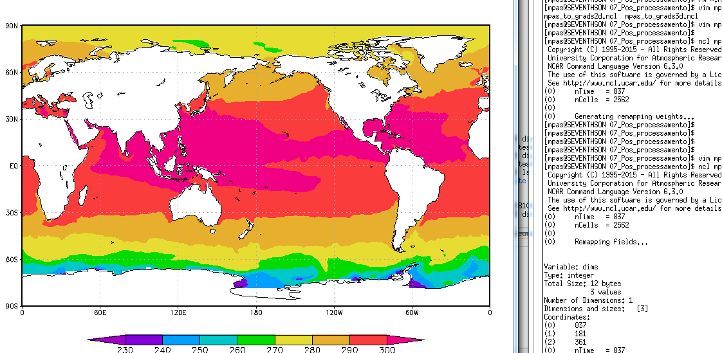Select the 120W longitude tick label
Image resolution: width=722 pixels, height=353 pixels.
tap(334, 313)
